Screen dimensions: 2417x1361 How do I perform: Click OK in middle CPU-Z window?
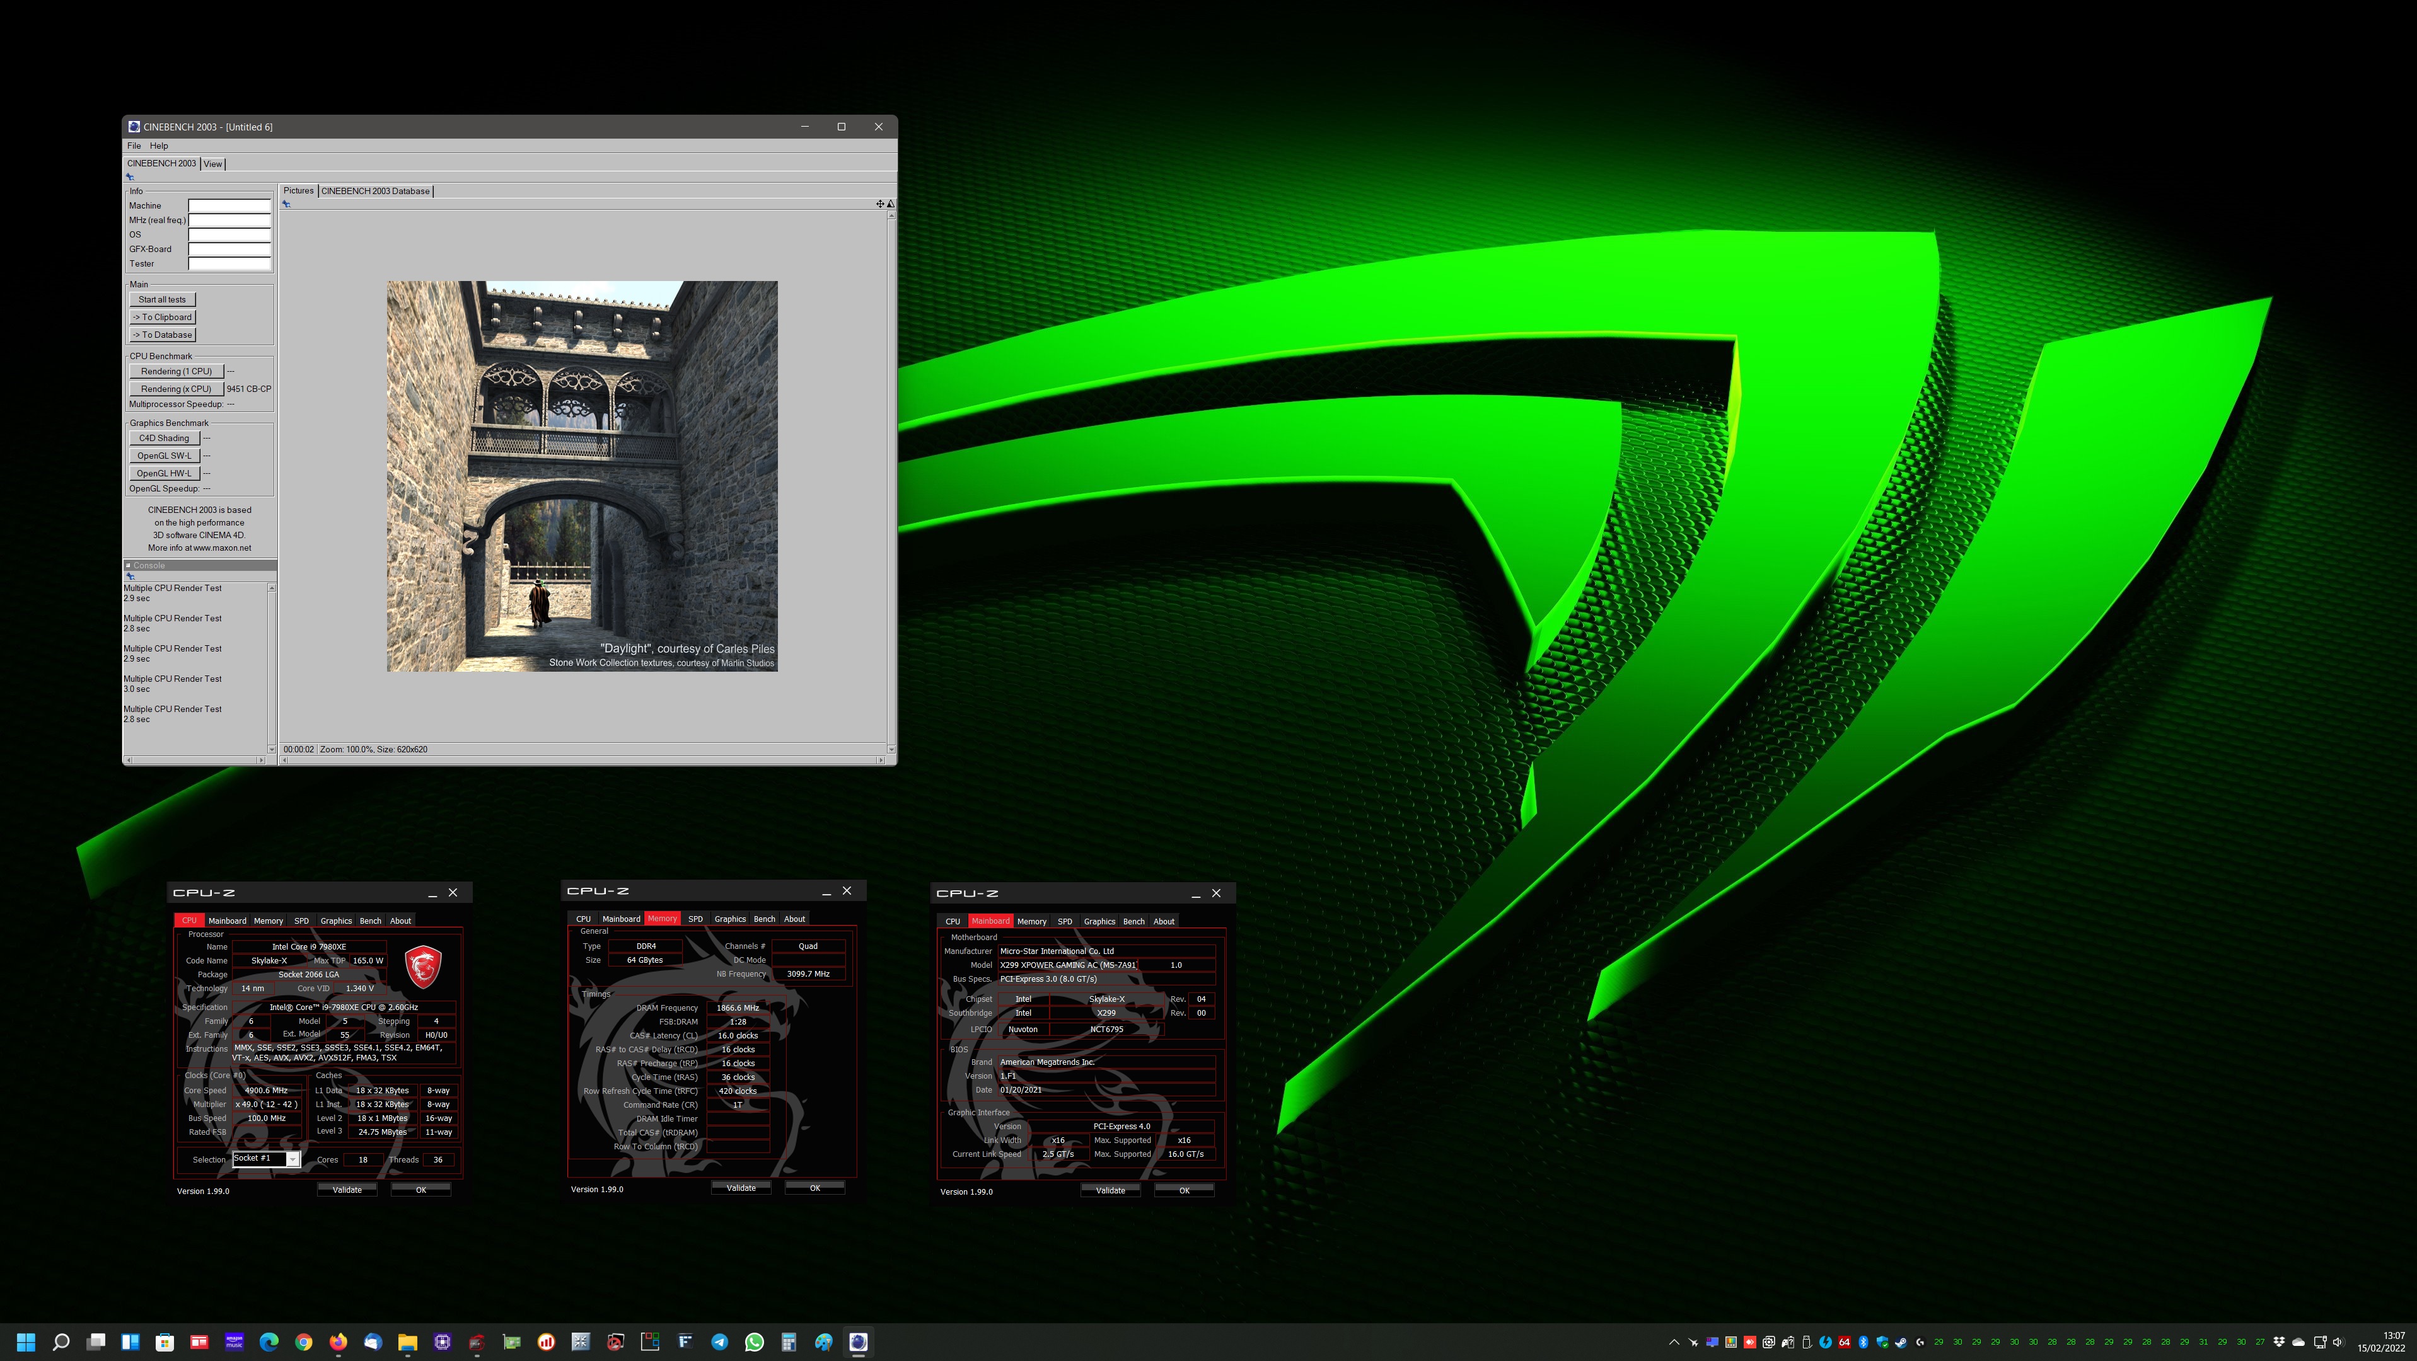click(814, 1188)
